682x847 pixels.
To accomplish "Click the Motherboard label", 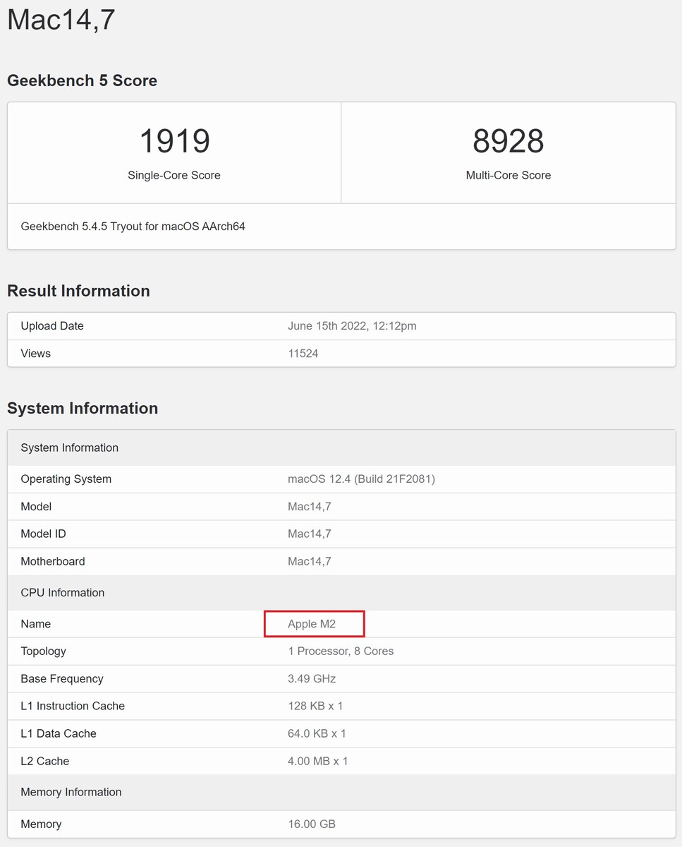I will (x=52, y=562).
